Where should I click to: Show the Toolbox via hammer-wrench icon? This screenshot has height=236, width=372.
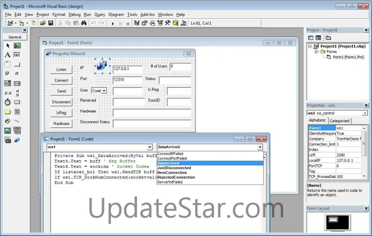[x=168, y=23]
